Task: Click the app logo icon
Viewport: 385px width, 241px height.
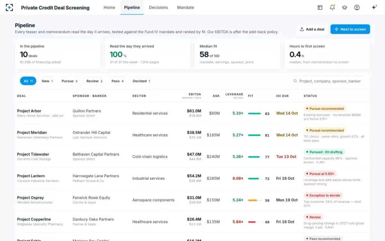Action: pos(9,7)
